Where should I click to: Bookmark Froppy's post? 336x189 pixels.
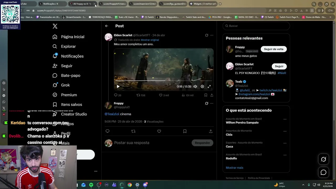click(x=185, y=131)
